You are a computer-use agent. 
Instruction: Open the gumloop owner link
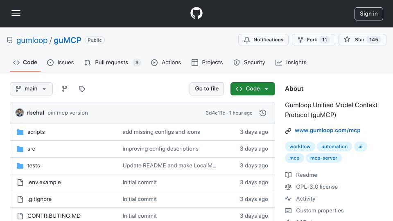(x=32, y=40)
